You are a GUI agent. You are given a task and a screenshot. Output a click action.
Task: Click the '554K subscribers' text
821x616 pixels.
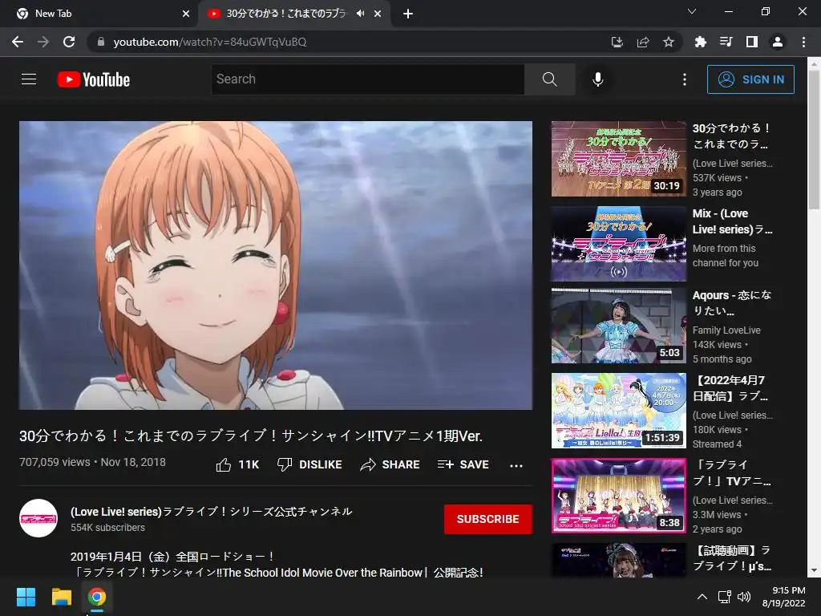coord(108,528)
